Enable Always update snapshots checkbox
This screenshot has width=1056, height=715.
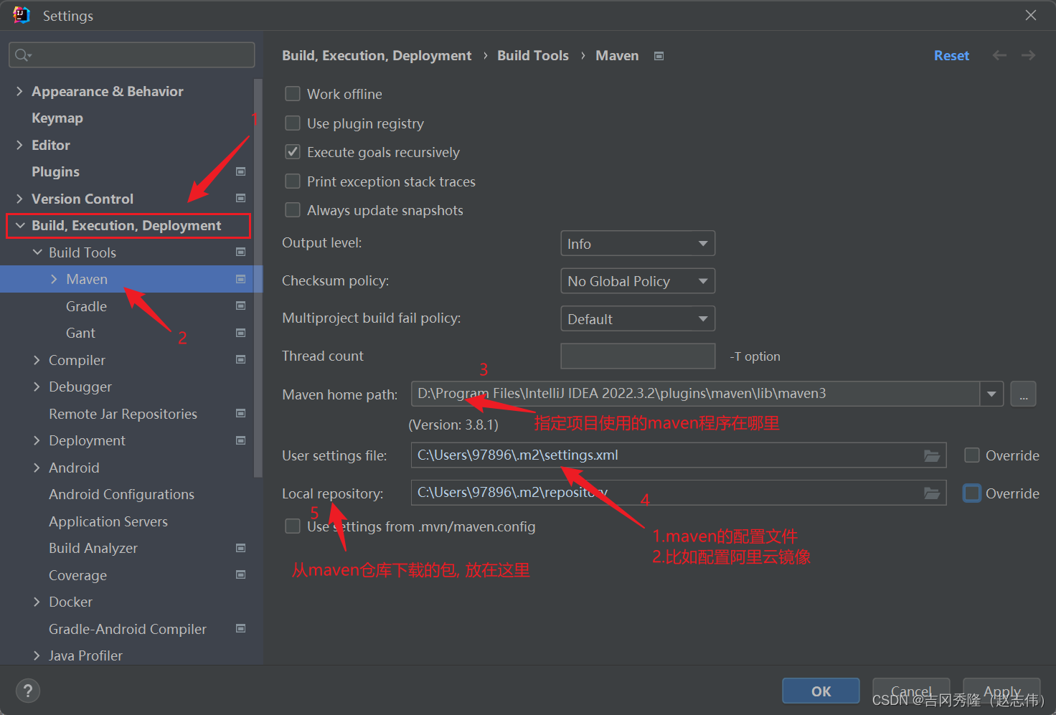click(293, 210)
